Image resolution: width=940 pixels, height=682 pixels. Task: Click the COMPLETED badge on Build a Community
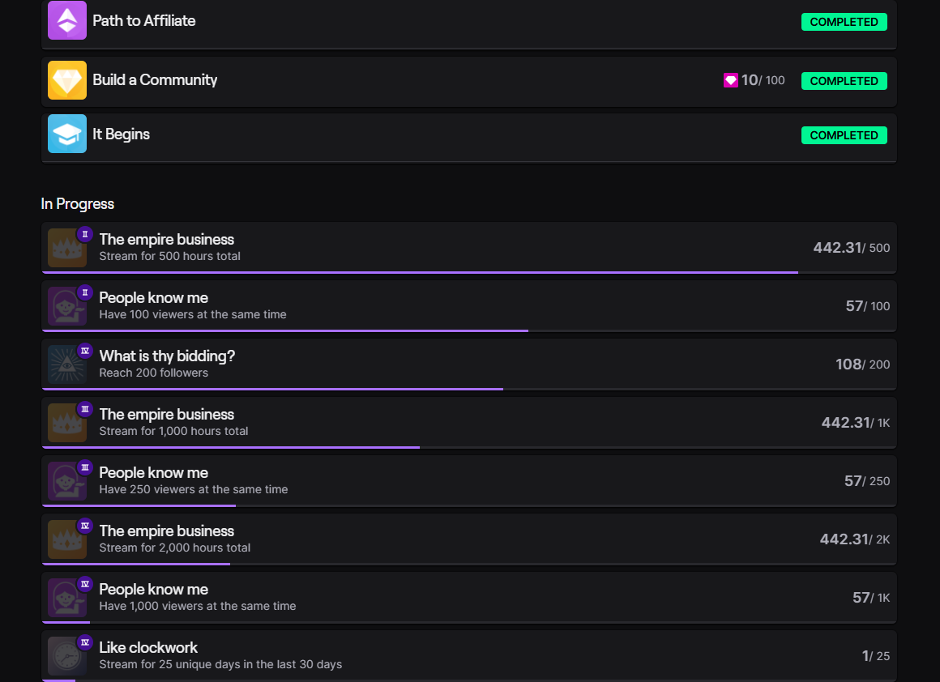tap(844, 81)
